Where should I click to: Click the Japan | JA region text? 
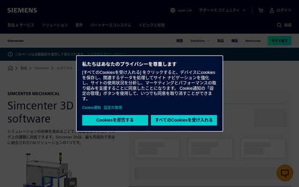point(185,10)
